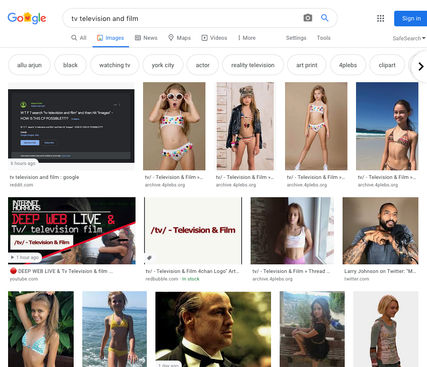
Task: Select the "art print" filter chip
Action: pos(307,66)
